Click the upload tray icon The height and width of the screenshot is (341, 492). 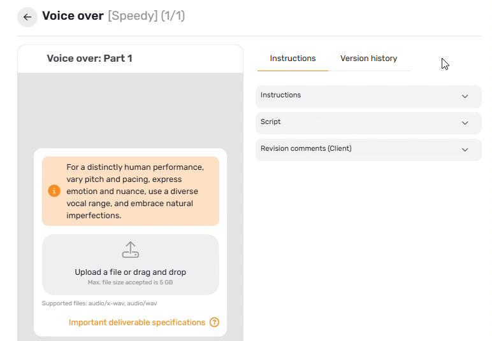coord(131,249)
